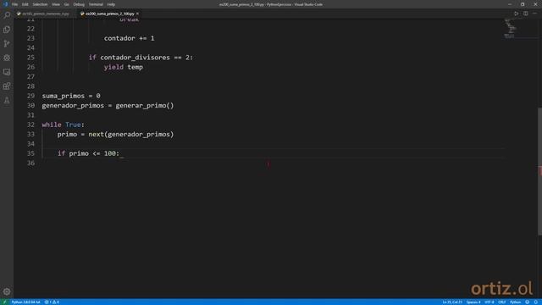Open the Help menu
The image size is (542, 305).
coord(111,4)
